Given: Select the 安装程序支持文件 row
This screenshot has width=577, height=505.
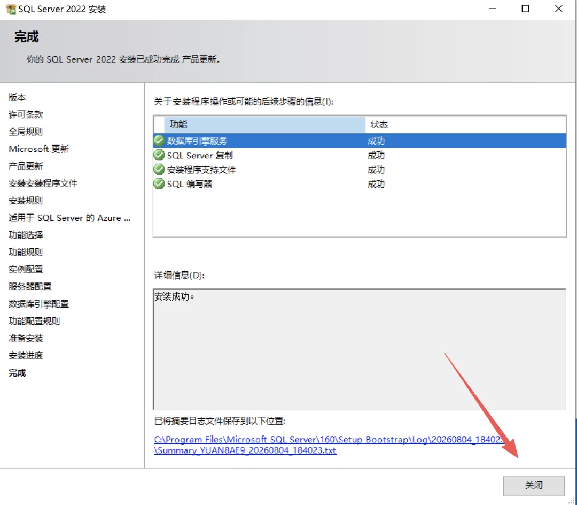Looking at the screenshot, I should pyautogui.click(x=360, y=170).
